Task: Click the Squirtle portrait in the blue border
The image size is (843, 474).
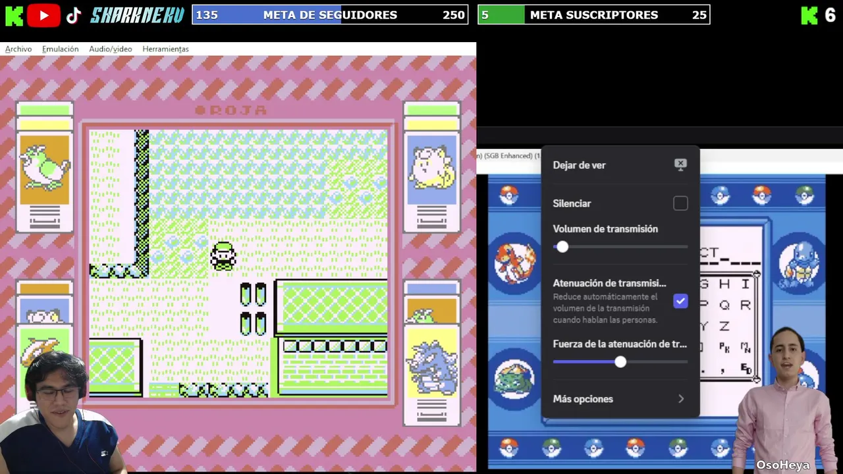Action: tap(799, 263)
